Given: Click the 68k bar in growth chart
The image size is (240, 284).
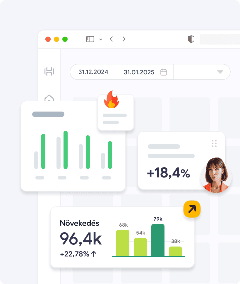Looking at the screenshot, I should [123, 243].
